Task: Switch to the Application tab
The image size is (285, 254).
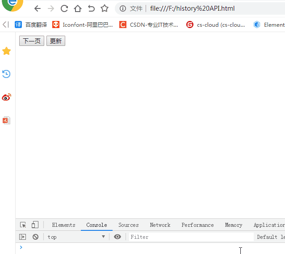Action: (x=269, y=225)
